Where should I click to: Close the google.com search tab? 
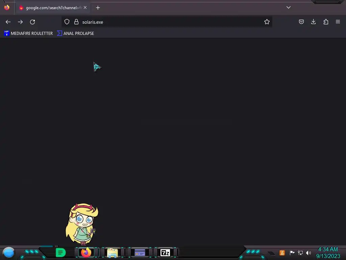coord(85,7)
